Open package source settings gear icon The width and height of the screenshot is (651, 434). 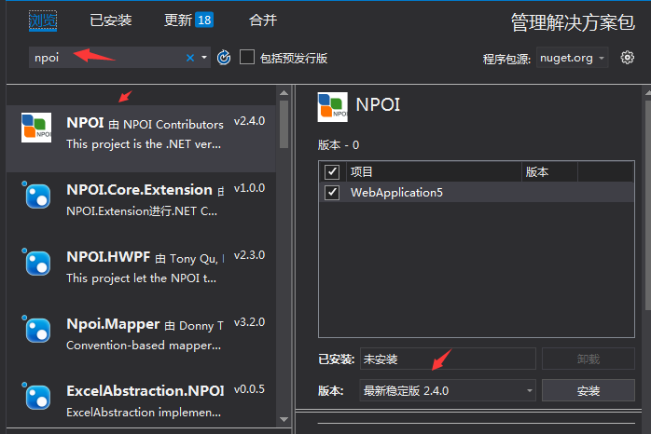pyautogui.click(x=627, y=57)
